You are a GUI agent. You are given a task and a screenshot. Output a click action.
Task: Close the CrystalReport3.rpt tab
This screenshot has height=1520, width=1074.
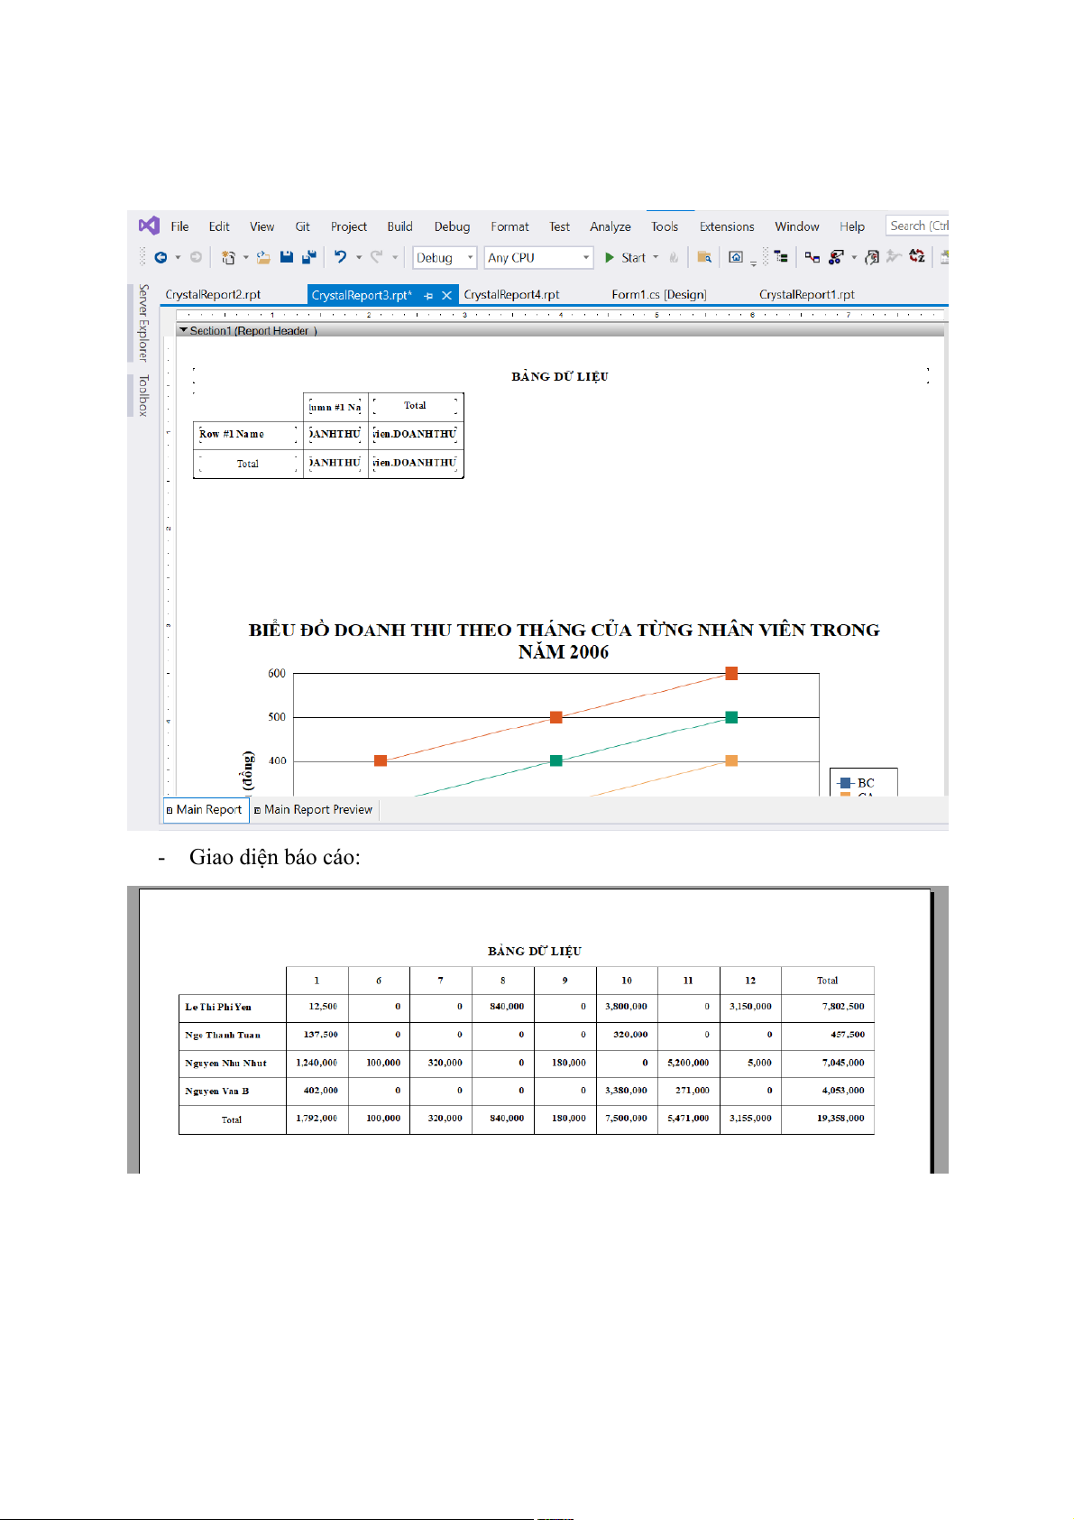(x=446, y=295)
